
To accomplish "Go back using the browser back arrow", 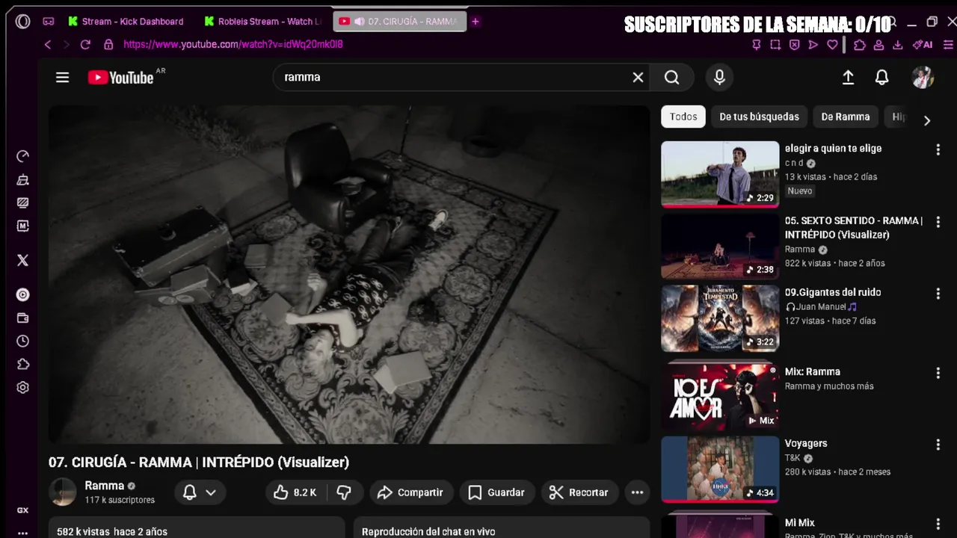I will [48, 44].
